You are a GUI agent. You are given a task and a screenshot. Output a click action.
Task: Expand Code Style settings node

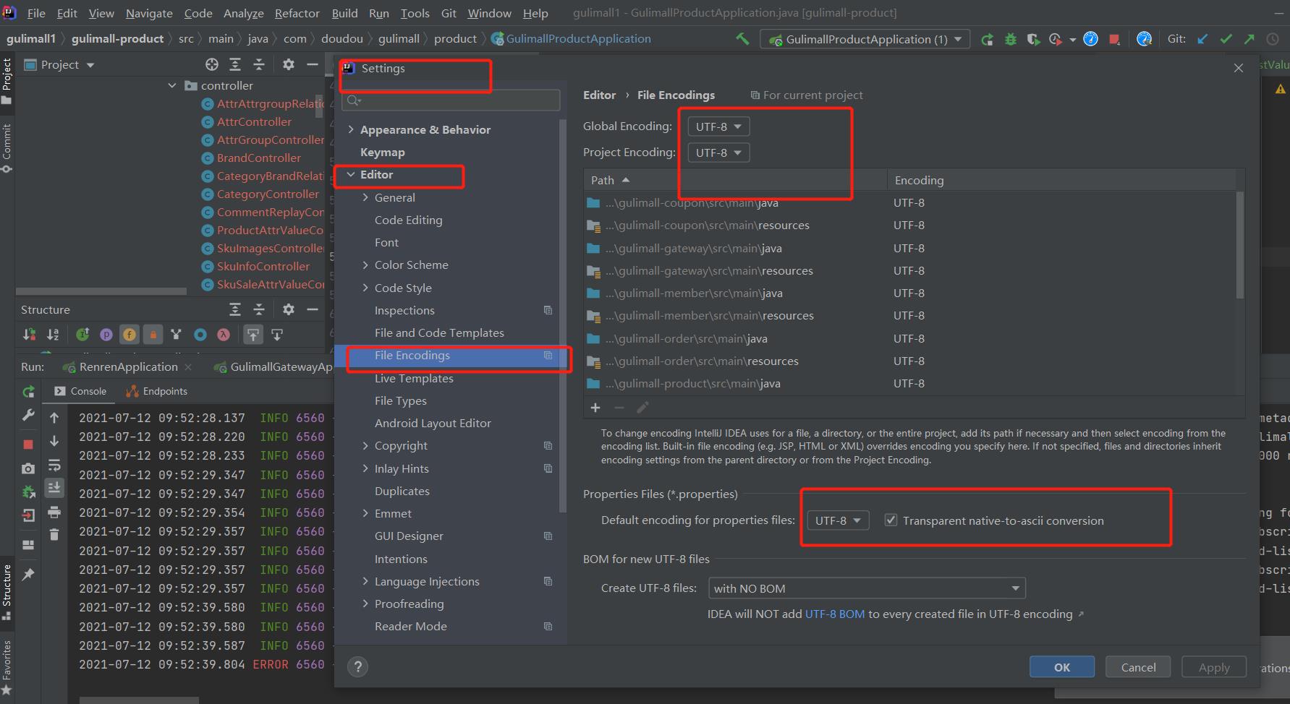point(365,288)
